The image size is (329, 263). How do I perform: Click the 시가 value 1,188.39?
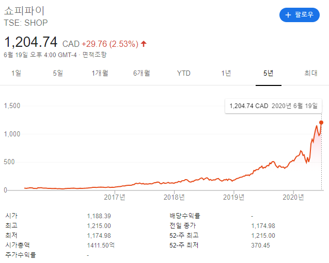point(99,216)
